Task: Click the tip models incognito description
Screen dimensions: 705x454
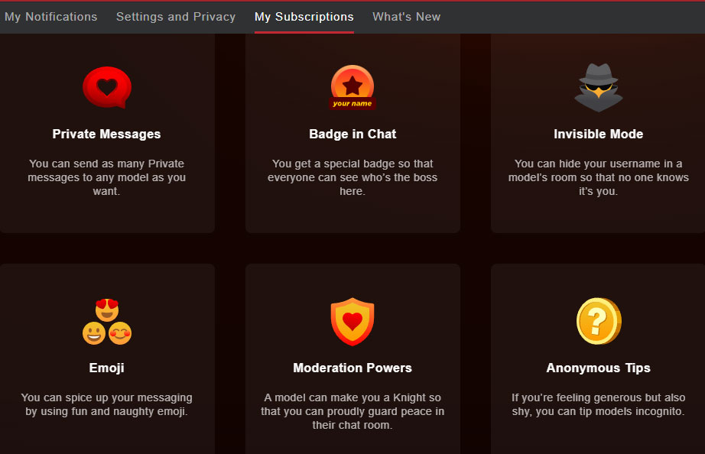Action: tap(598, 404)
